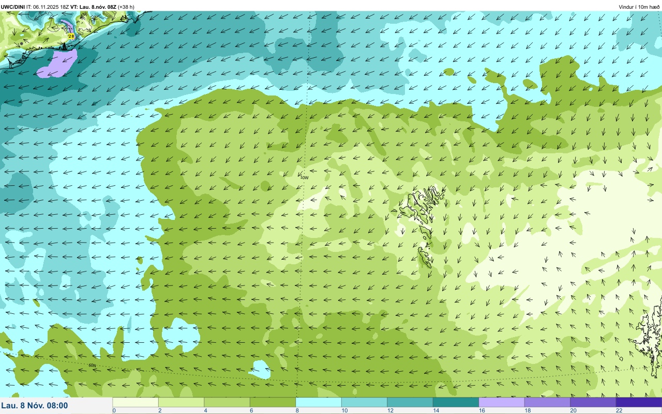
Task: Click the 4–6 m/s green legend swatch
Action: point(227,402)
